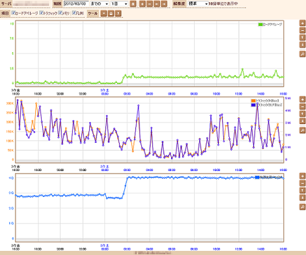This screenshot has height=255, width=306.
Task: Click the down arrow beside the traffic graph
Action: click(x=302, y=121)
